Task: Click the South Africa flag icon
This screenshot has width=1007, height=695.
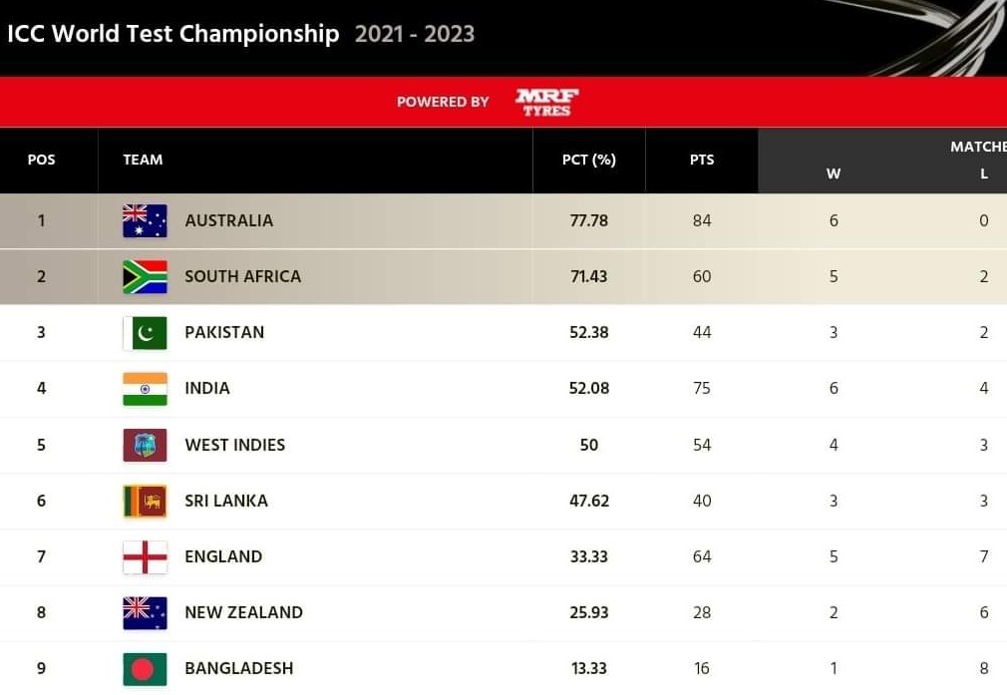Action: 146,277
